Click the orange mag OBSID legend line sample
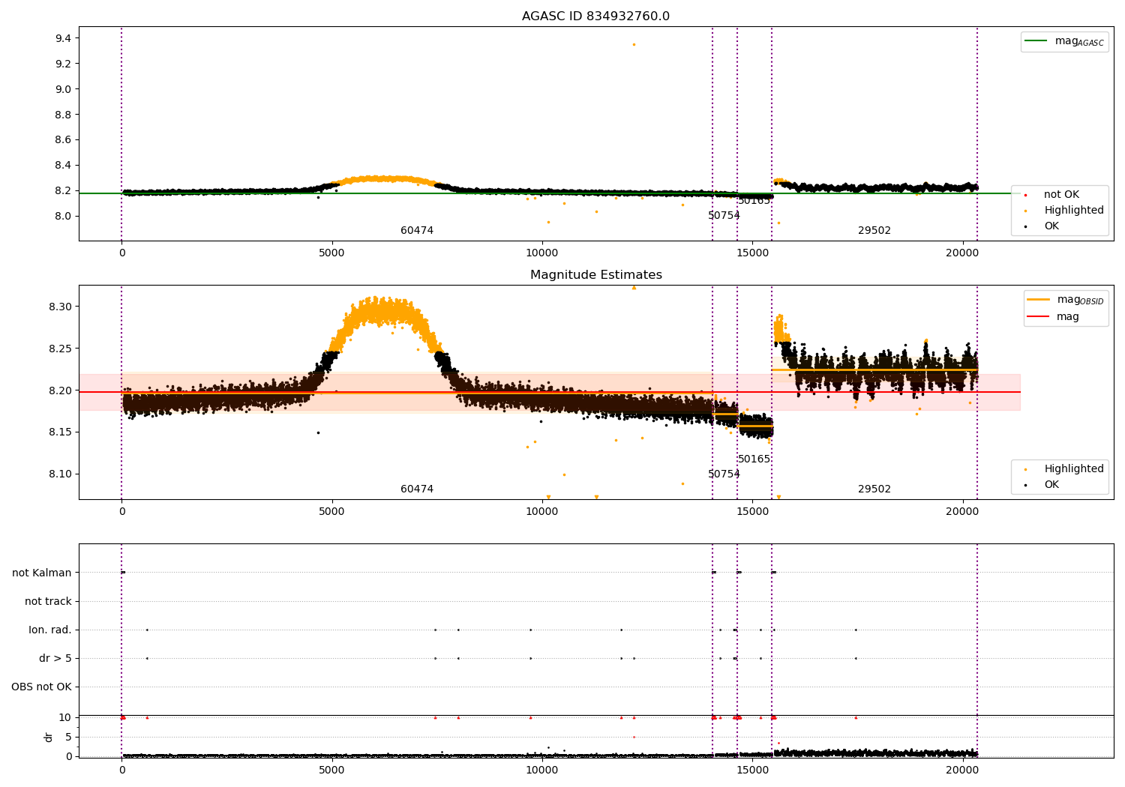This screenshot has width=1125, height=787. click(x=1039, y=299)
